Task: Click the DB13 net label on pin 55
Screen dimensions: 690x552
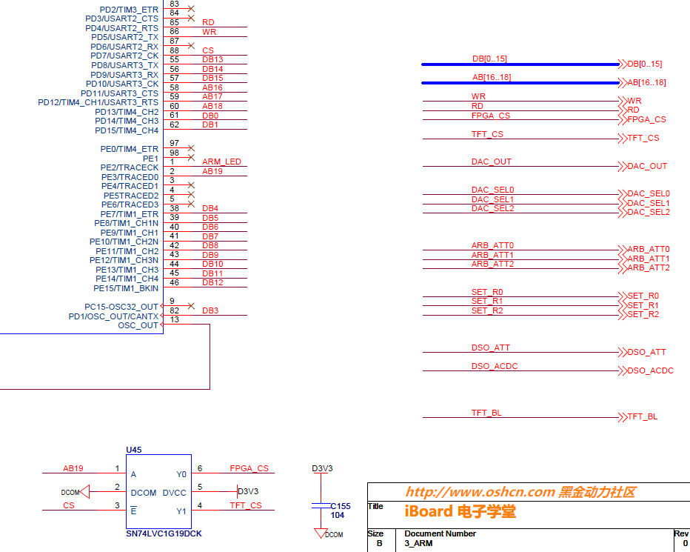Action: tap(212, 59)
